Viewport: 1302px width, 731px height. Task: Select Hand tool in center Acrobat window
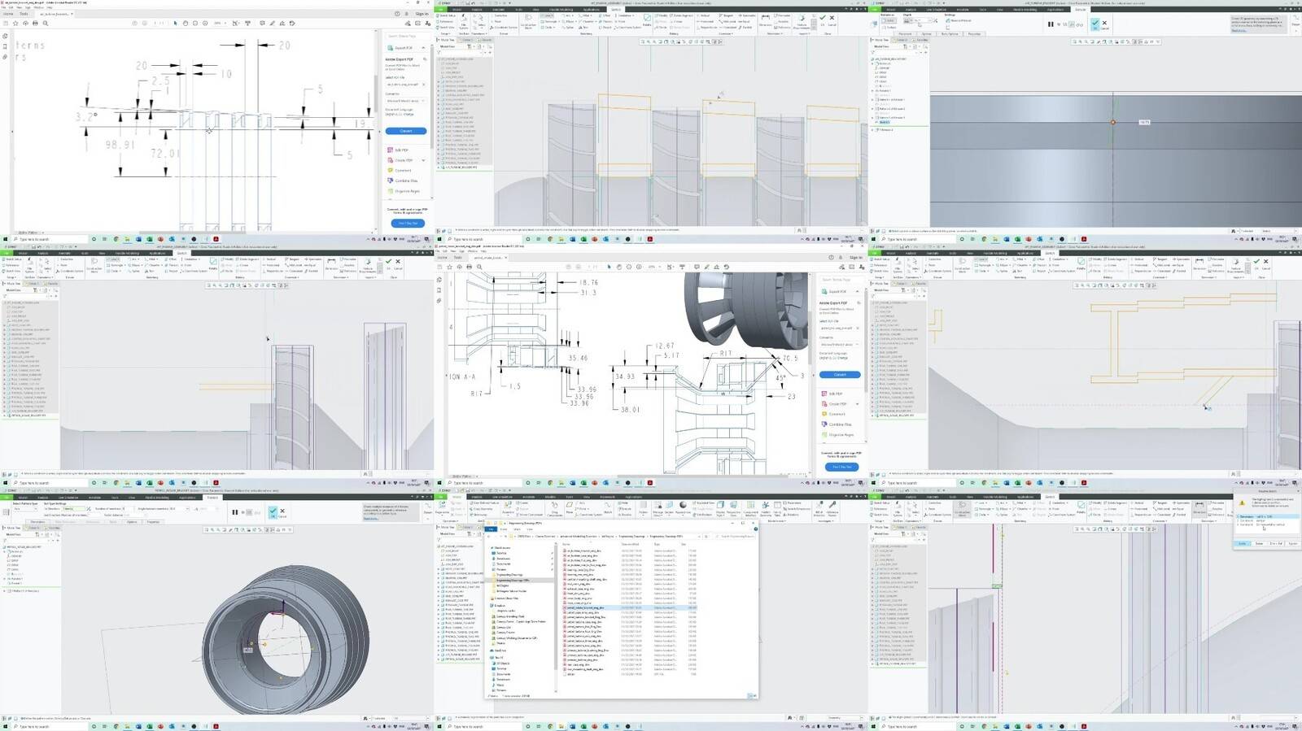(619, 267)
